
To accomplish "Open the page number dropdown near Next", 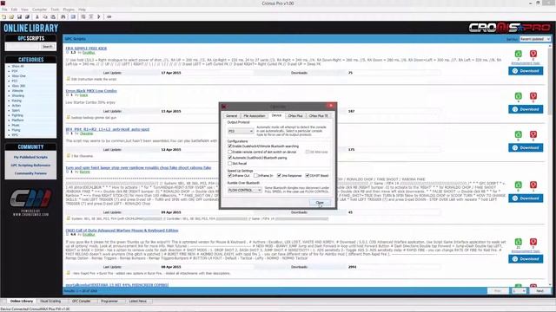I will (x=519, y=291).
